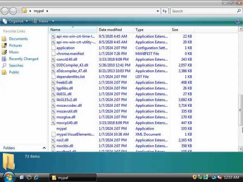Click Switch between windows quick launch icon
This screenshot has height=182, width=243.
click(x=29, y=177)
